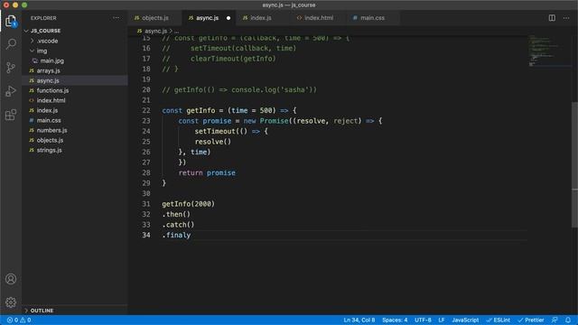
Task: Switch to the main.css tab
Action: point(372,18)
